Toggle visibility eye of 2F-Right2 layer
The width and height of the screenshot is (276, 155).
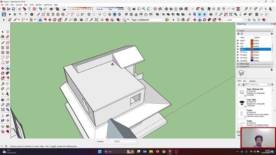pyautogui.click(x=238, y=61)
